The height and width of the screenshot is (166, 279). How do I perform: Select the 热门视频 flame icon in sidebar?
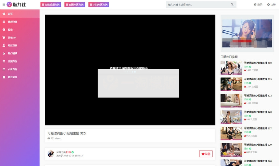tap(4, 53)
